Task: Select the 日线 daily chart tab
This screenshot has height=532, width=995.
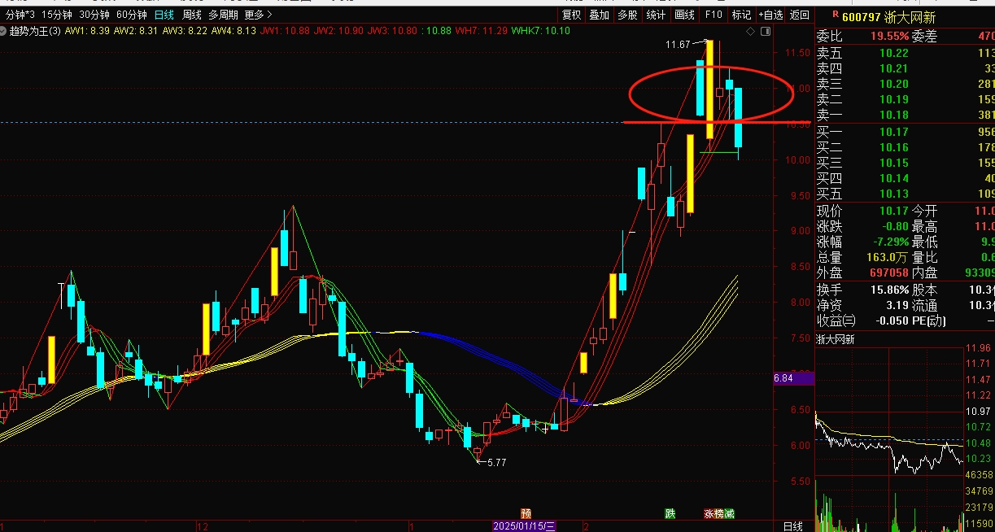Action: pyautogui.click(x=164, y=15)
